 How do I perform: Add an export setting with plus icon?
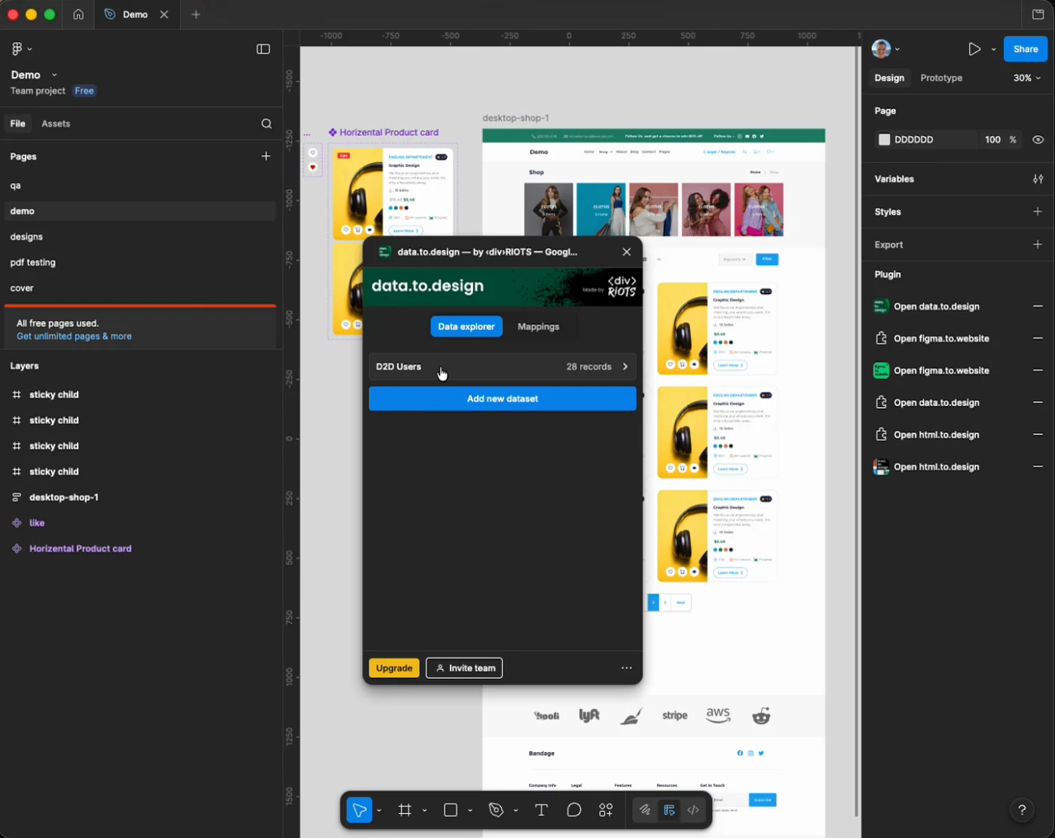point(1038,245)
